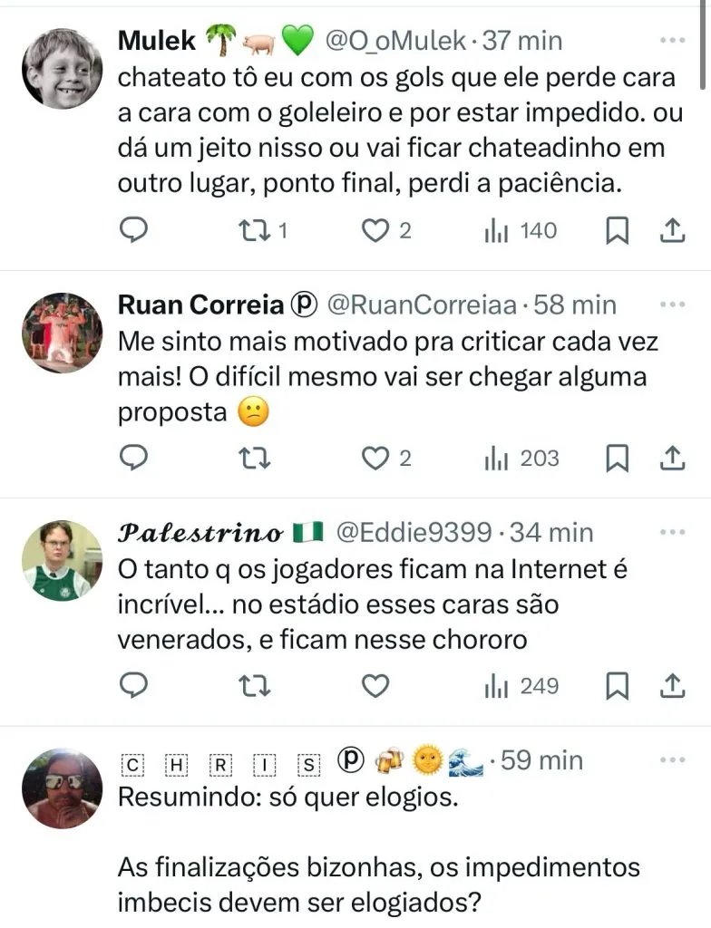Open @RuanCorreiaa profile handle
The image size is (711, 928).
coord(418,305)
